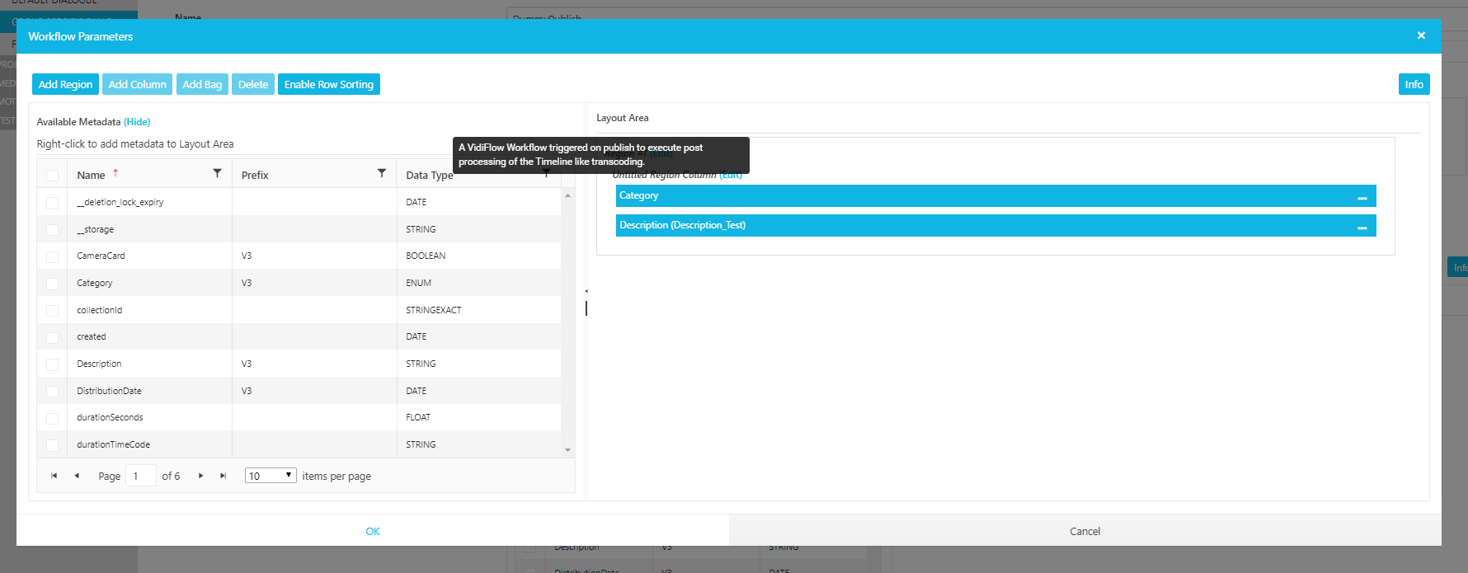Click the page number input field
The image size is (1468, 573).
(140, 476)
